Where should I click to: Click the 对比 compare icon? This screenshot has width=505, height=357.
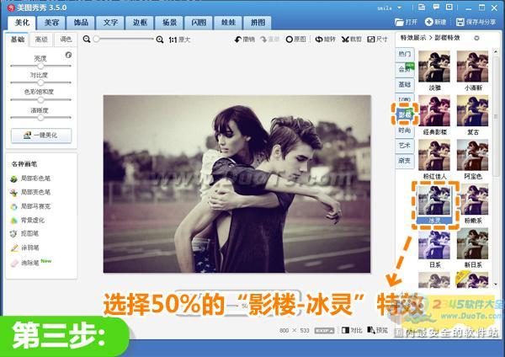tap(345, 330)
